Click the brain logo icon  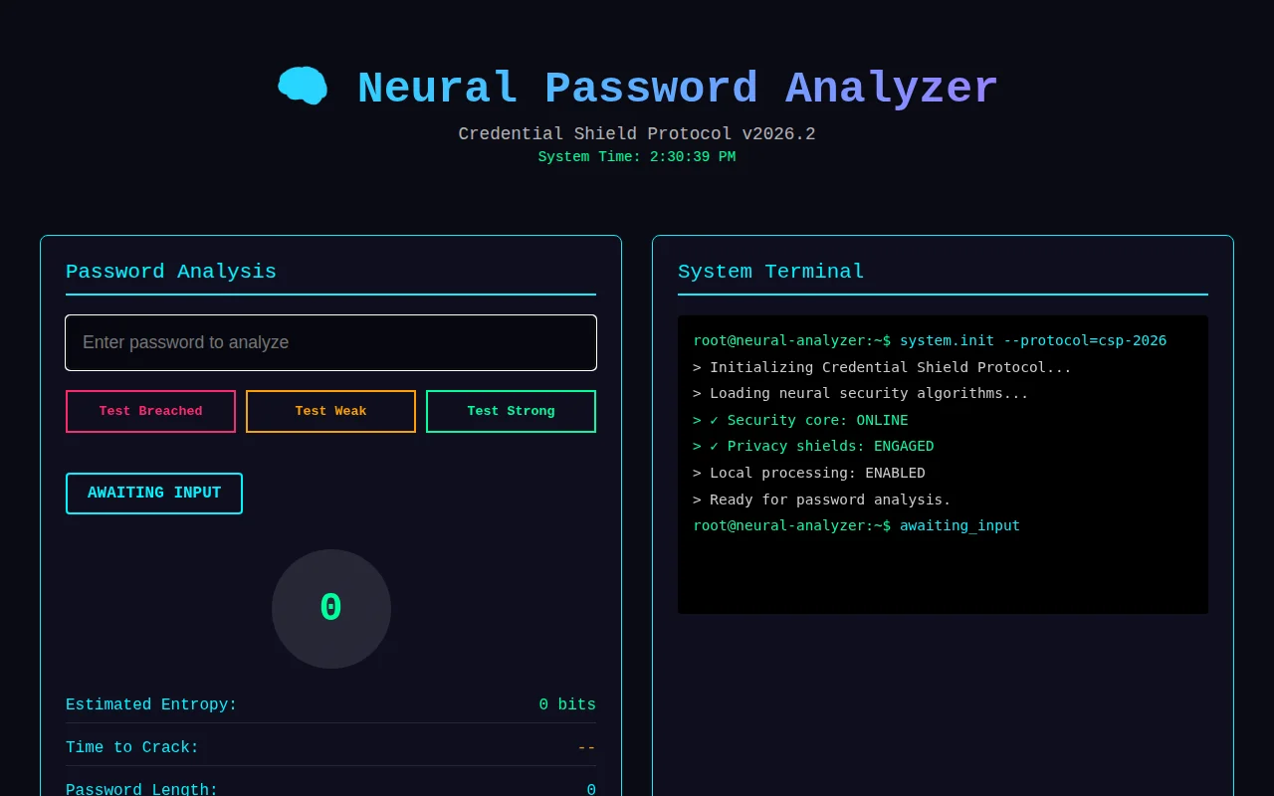303,86
